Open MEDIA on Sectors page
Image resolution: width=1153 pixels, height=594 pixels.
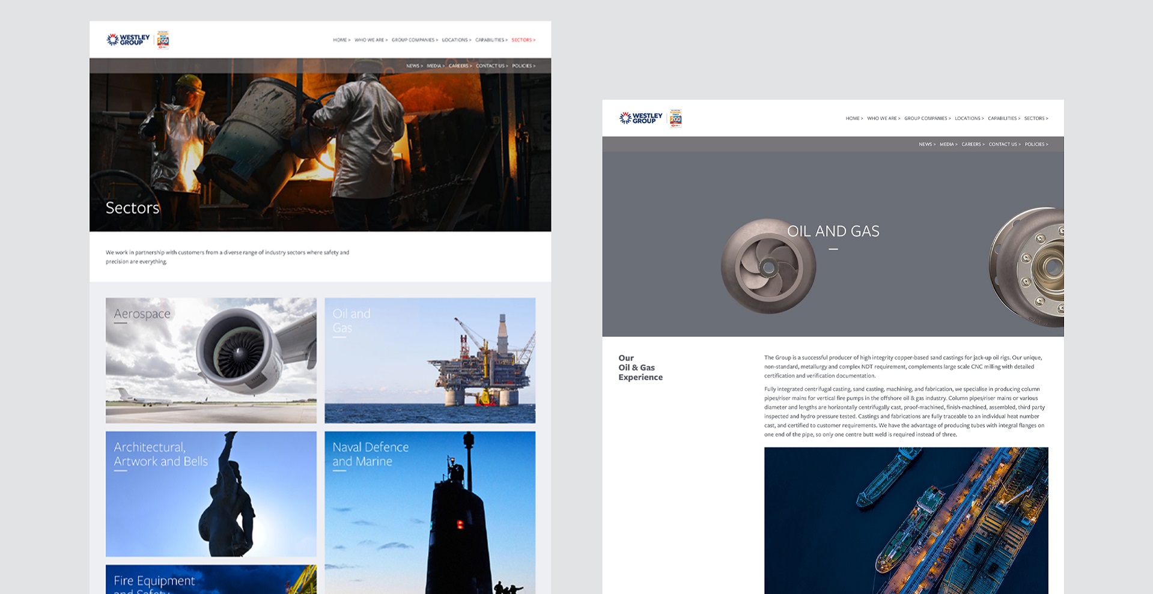point(436,66)
